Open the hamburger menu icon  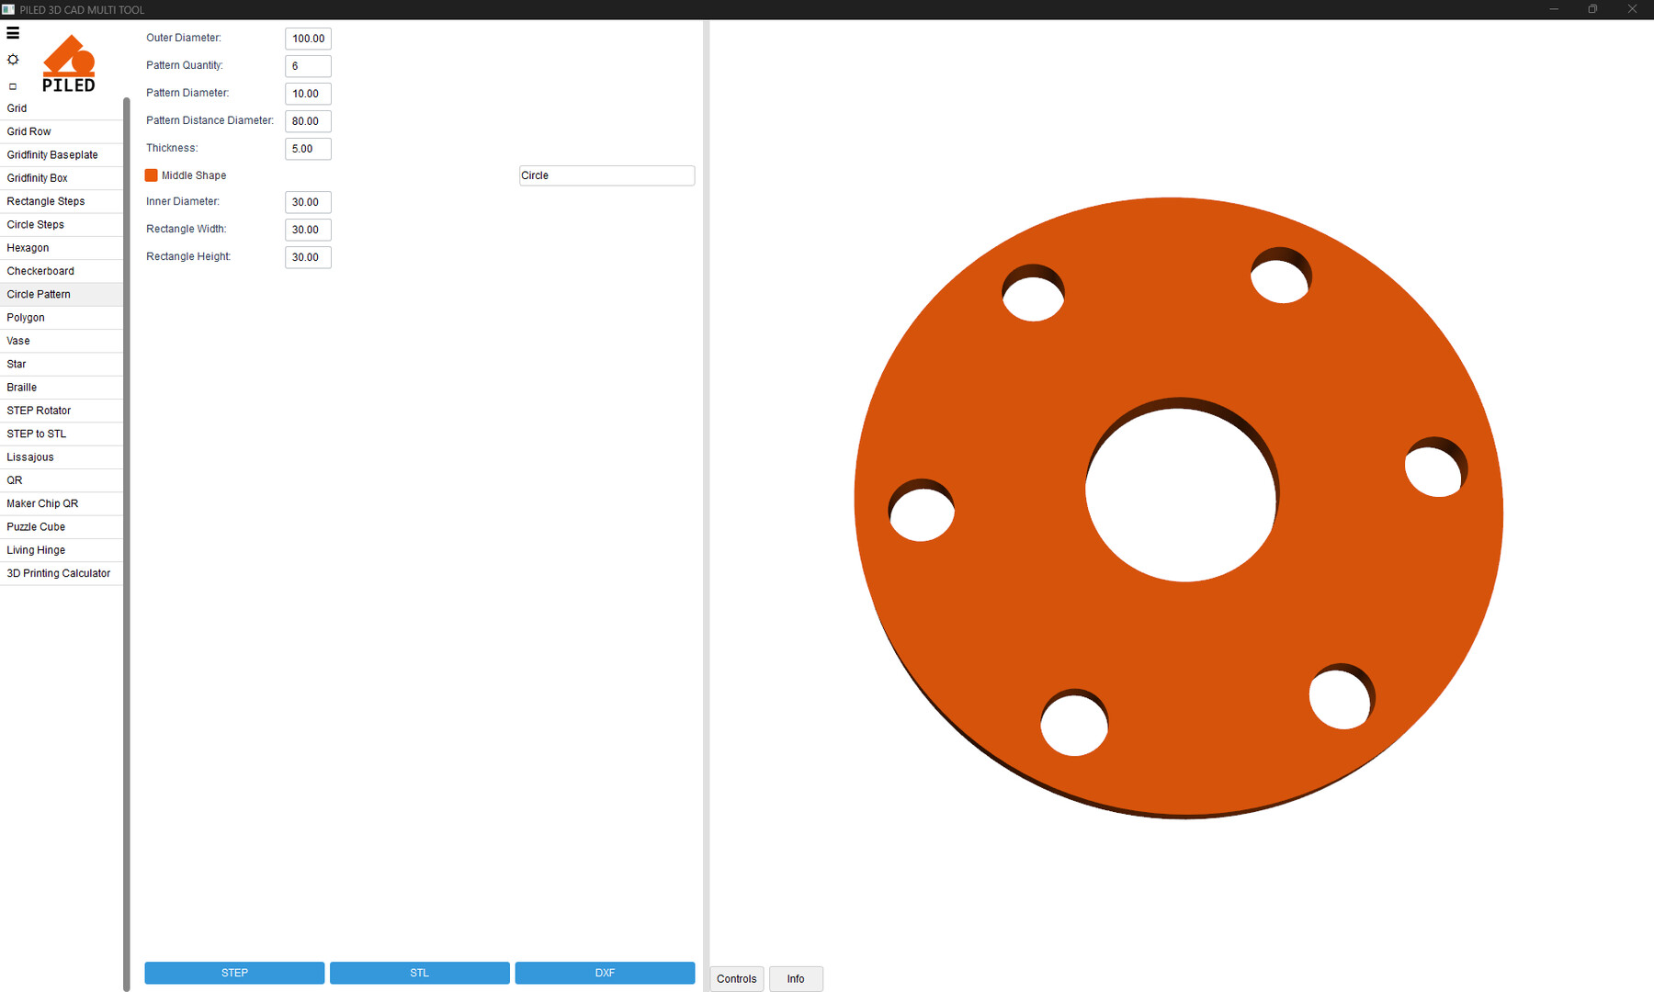(13, 33)
